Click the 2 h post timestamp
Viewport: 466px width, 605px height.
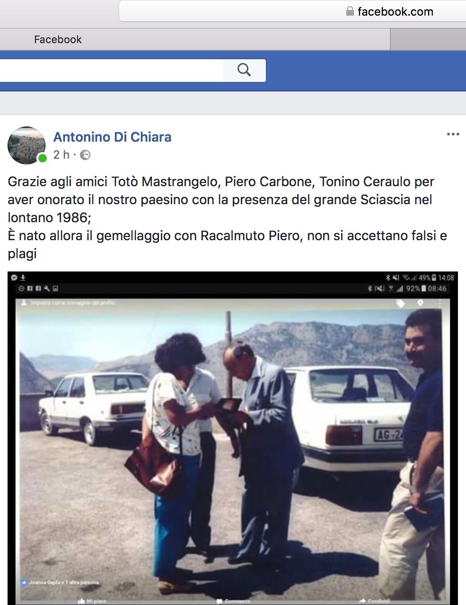(x=61, y=155)
